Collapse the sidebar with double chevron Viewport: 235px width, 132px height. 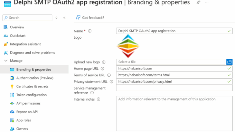pyautogui.click(x=64, y=18)
